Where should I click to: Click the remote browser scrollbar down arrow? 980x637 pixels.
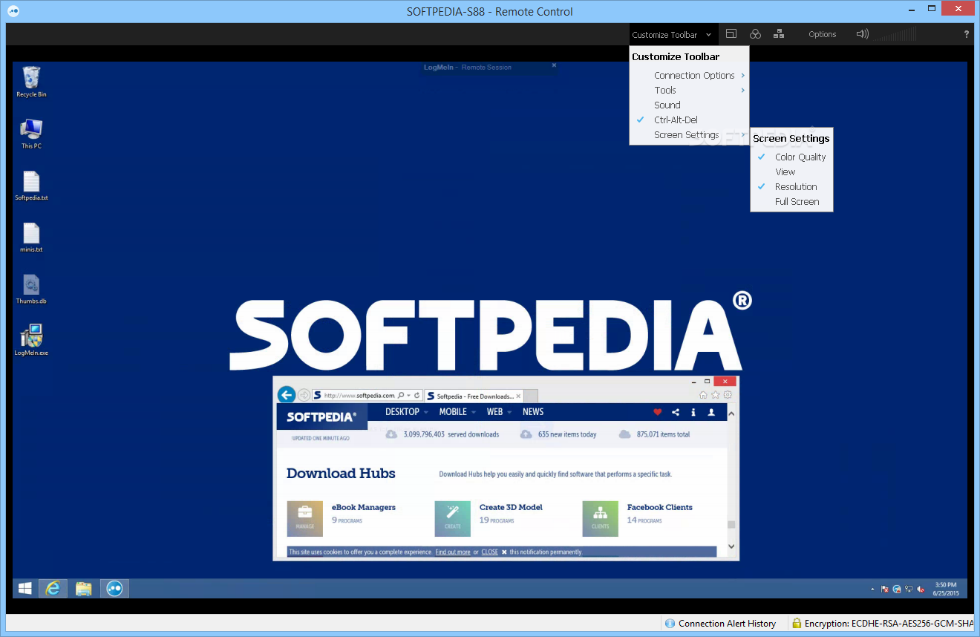[731, 546]
